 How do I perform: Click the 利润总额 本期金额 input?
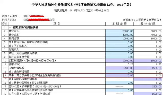point(119,38)
